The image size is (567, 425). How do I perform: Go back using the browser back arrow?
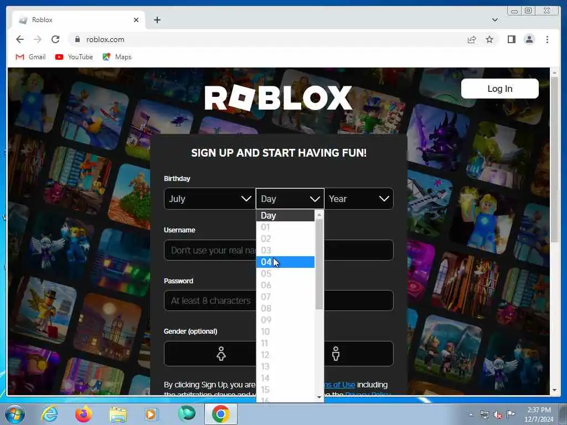coord(20,39)
